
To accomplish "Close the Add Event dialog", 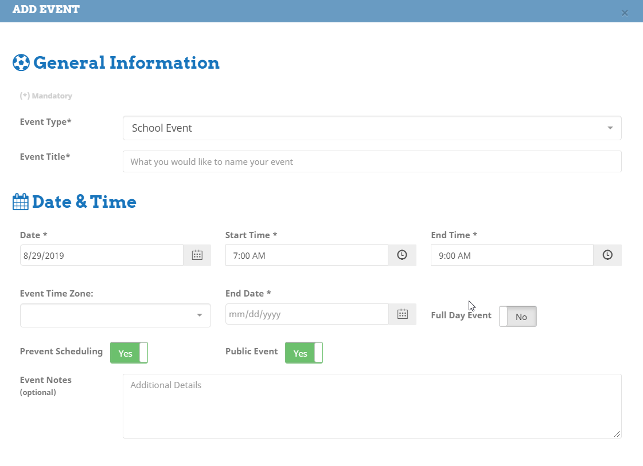I will click(x=625, y=13).
